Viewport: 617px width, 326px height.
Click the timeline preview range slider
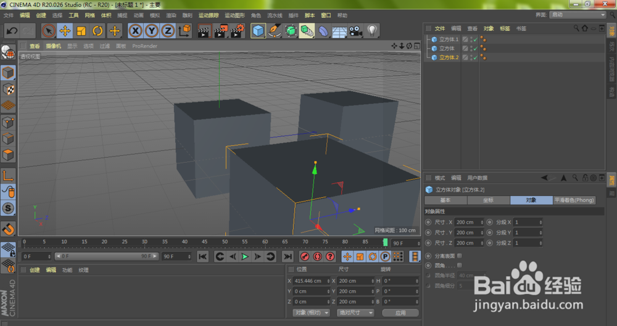tap(106, 256)
